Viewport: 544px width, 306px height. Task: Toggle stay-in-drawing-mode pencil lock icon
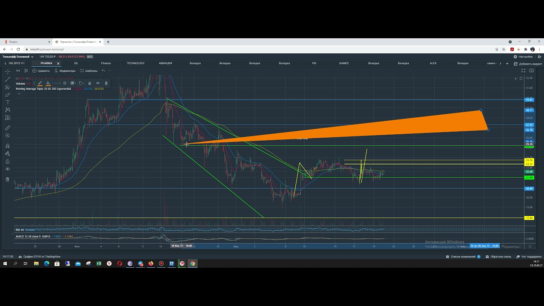(x=7, y=153)
